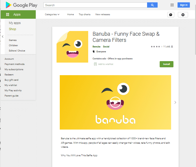Image resolution: width=196 pixels, height=167 pixels.
Task: Click the green Install button
Action: [x=166, y=64]
